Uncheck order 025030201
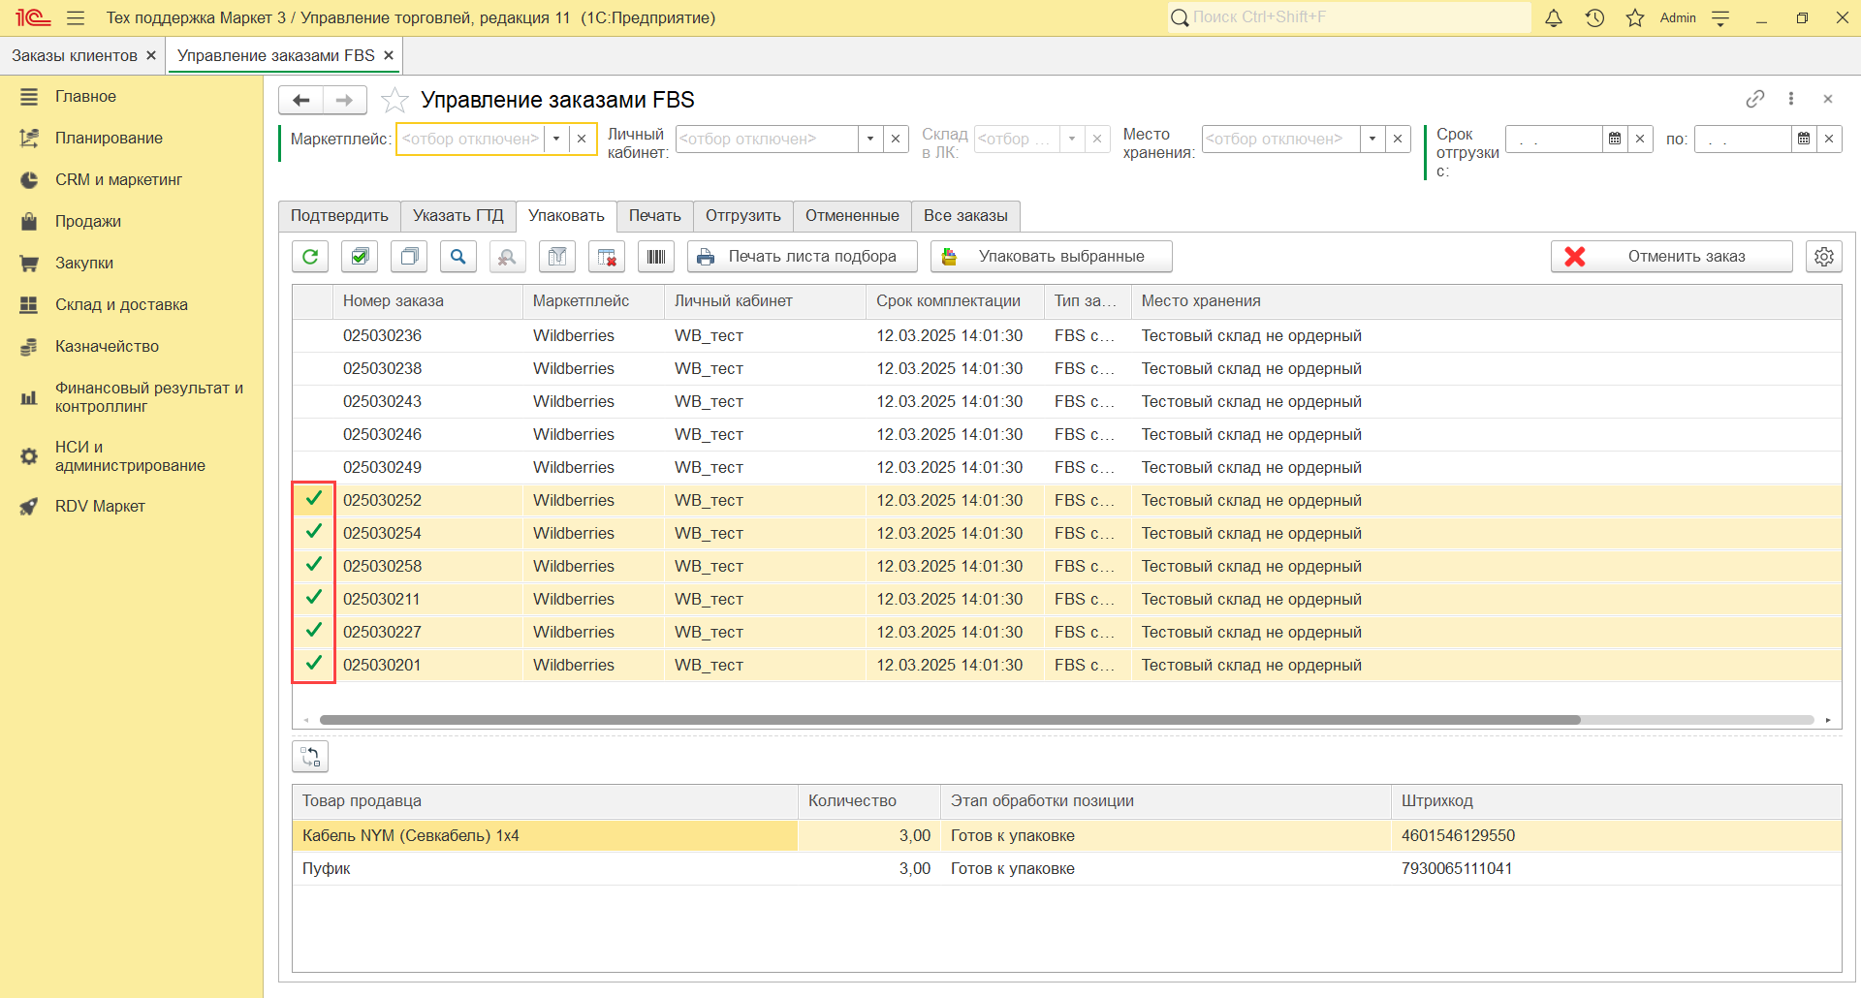1861x998 pixels. pos(314,665)
